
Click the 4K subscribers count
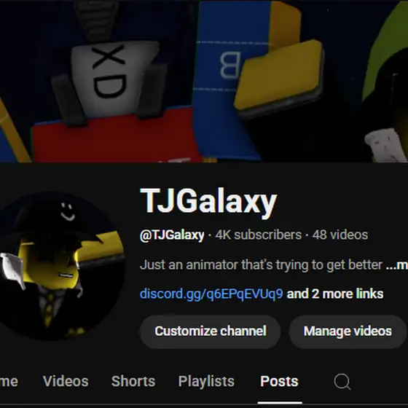(259, 235)
